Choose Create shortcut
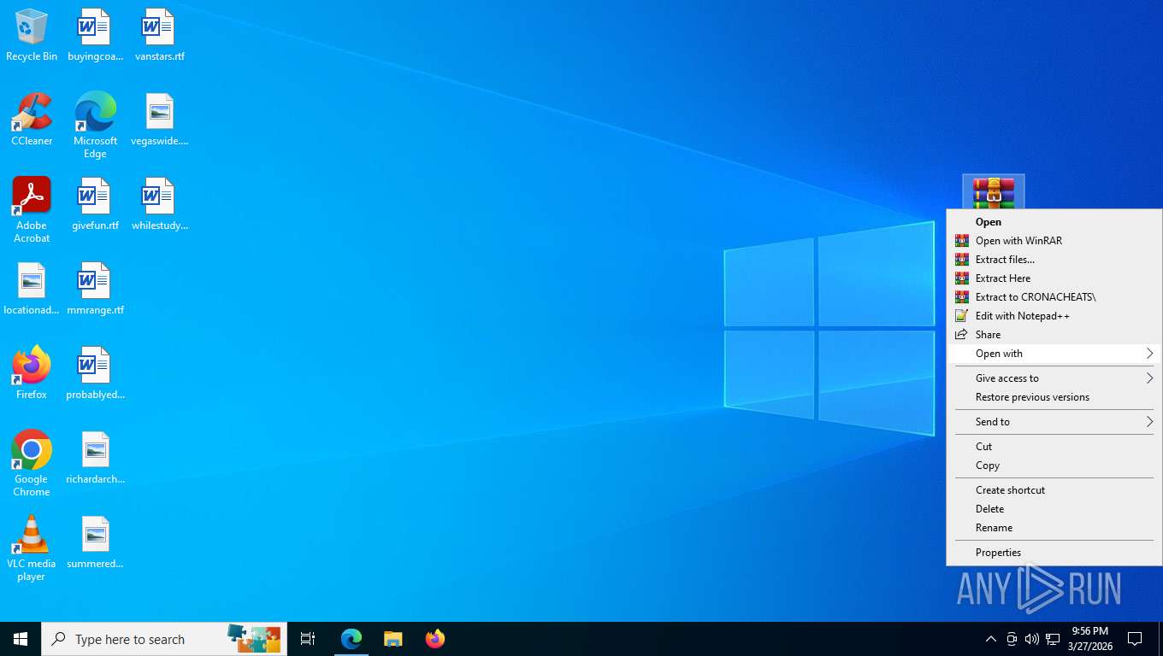The width and height of the screenshot is (1163, 656). click(1054, 490)
